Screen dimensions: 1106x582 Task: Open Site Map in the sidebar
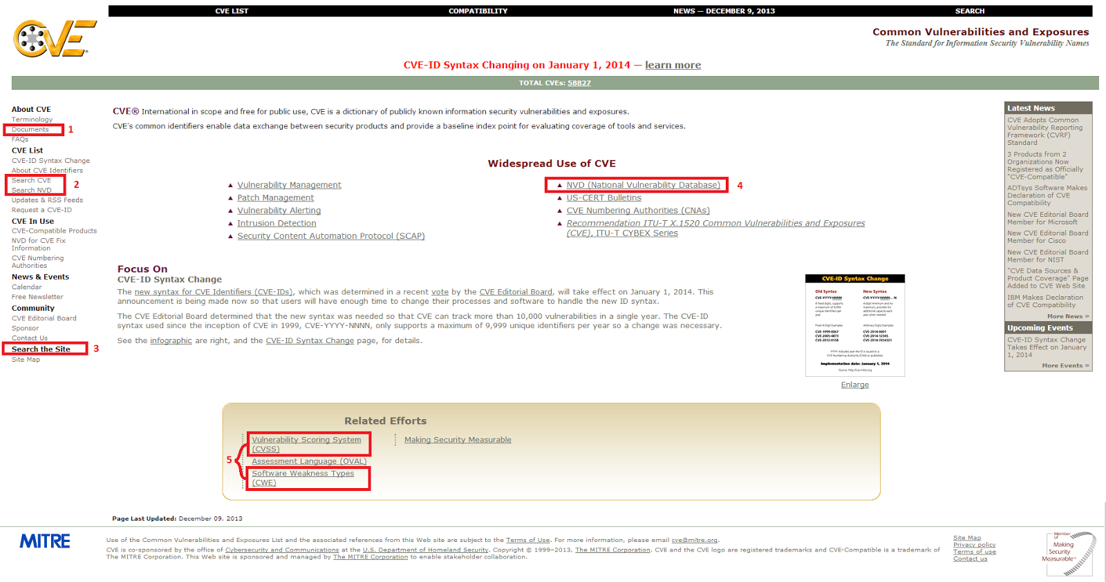[x=26, y=360]
